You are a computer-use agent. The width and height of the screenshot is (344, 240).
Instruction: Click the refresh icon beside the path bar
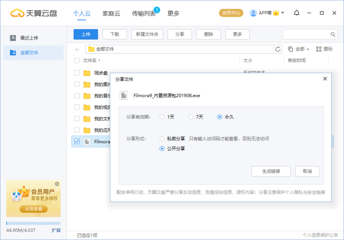coord(277,49)
